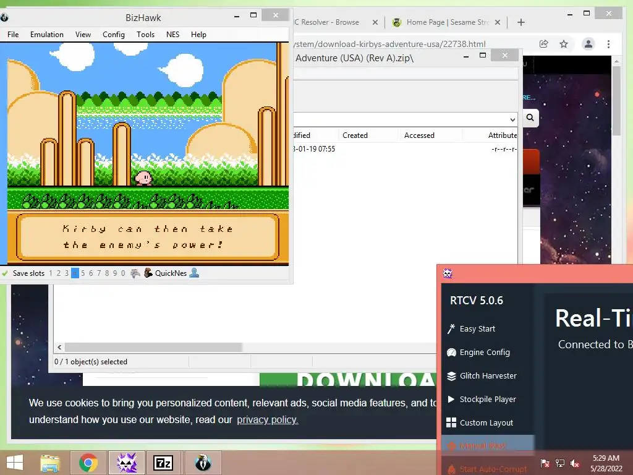Click the 7-Zip horizontal scrollbar thumb

click(153, 348)
